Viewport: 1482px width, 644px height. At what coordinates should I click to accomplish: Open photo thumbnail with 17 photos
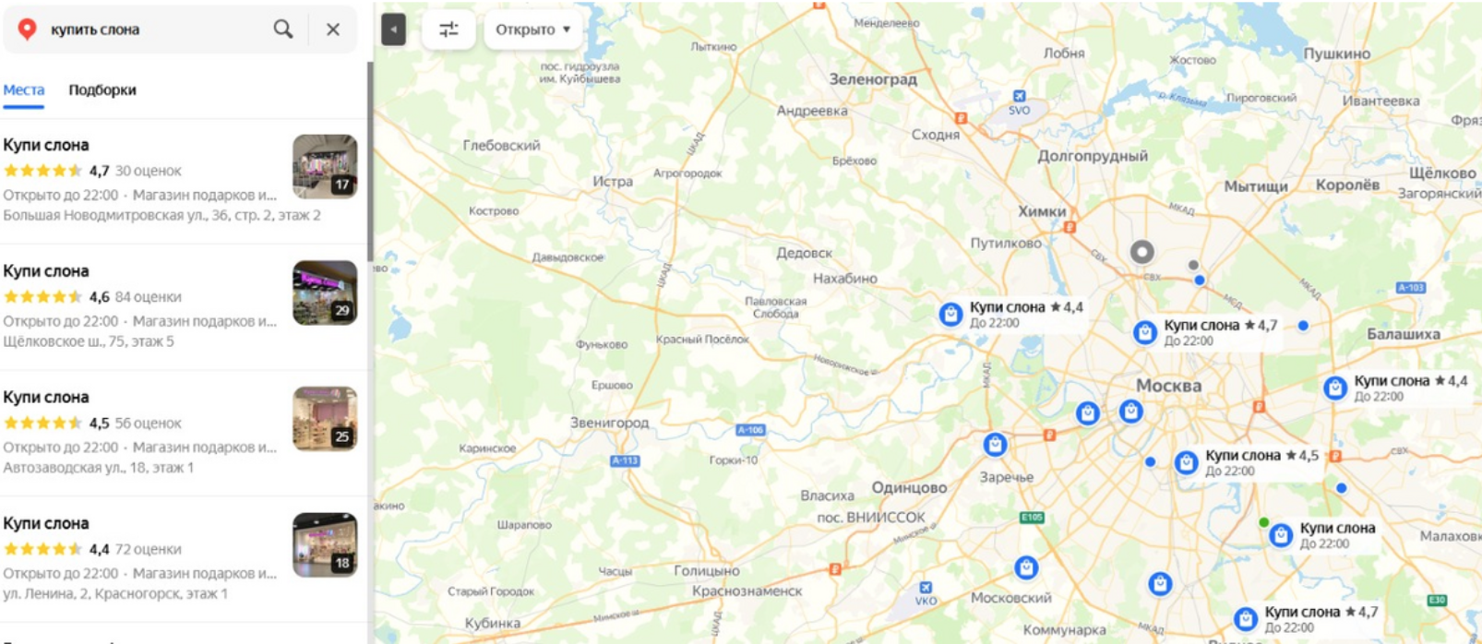325,167
